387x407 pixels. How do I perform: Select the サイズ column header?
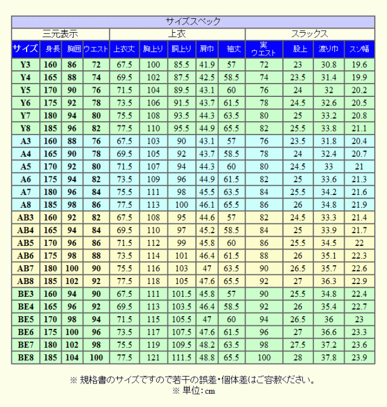click(x=25, y=49)
